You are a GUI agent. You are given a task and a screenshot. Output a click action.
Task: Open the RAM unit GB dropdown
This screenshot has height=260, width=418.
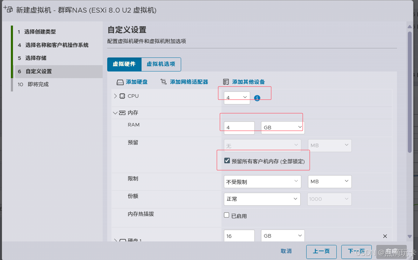point(283,128)
